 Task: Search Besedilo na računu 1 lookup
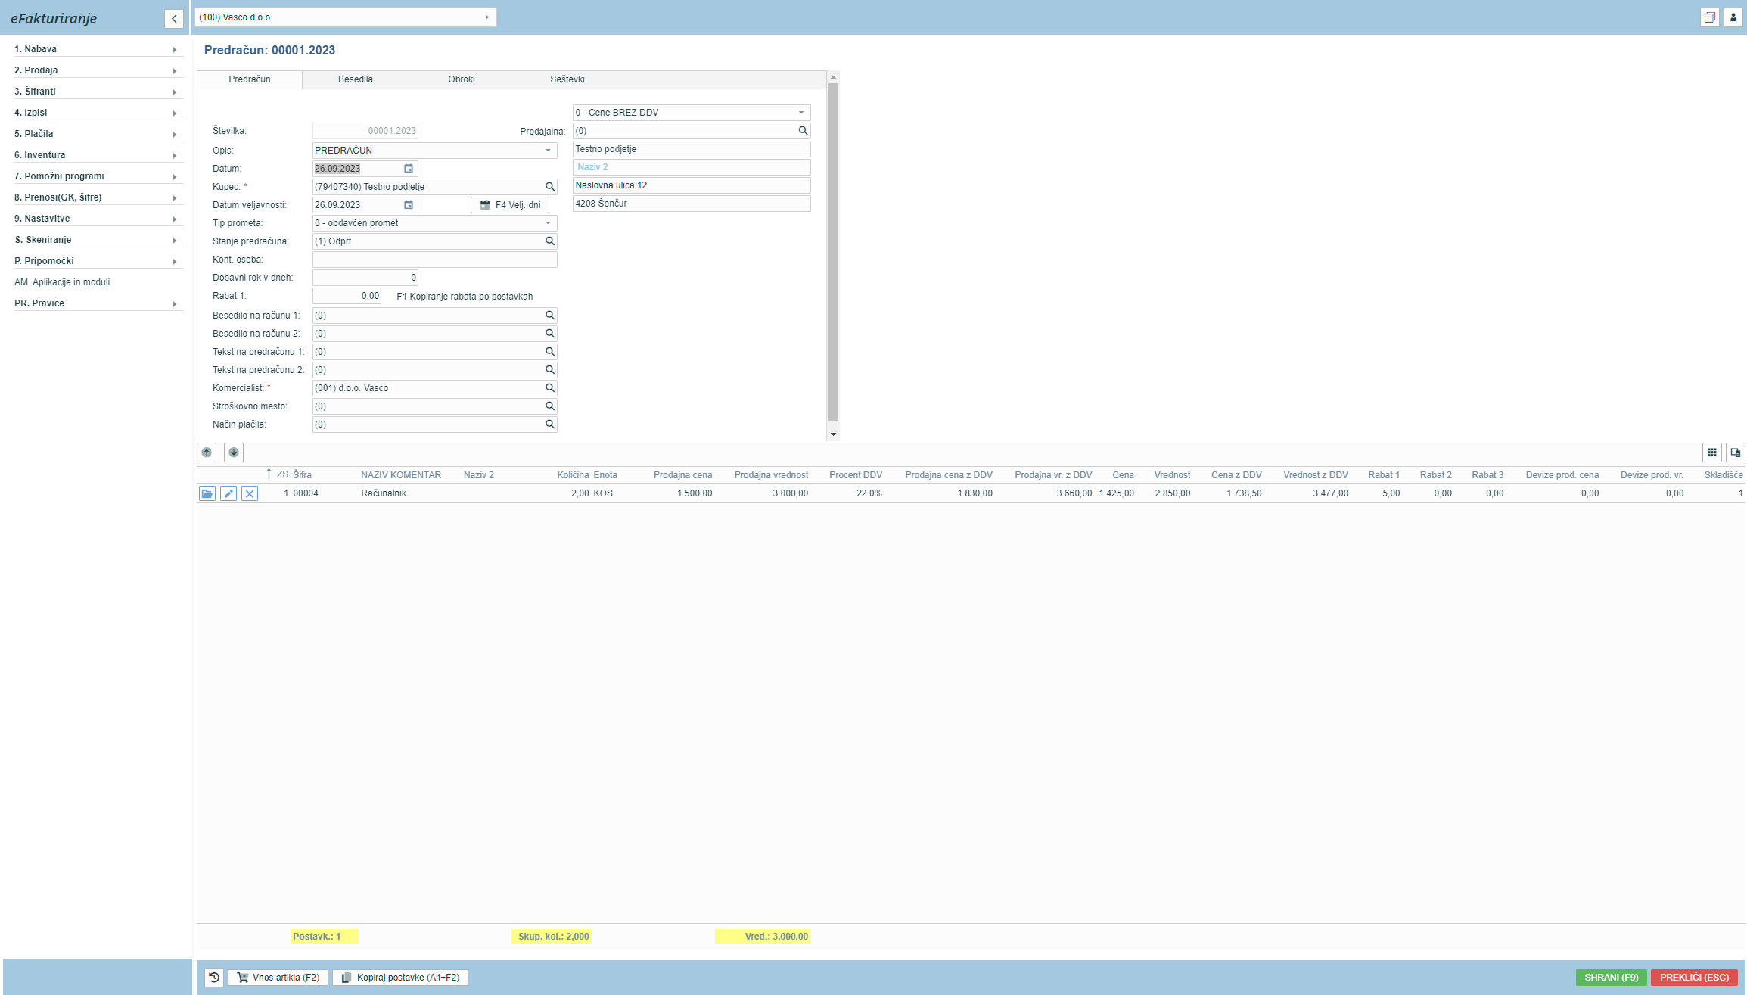pos(550,316)
